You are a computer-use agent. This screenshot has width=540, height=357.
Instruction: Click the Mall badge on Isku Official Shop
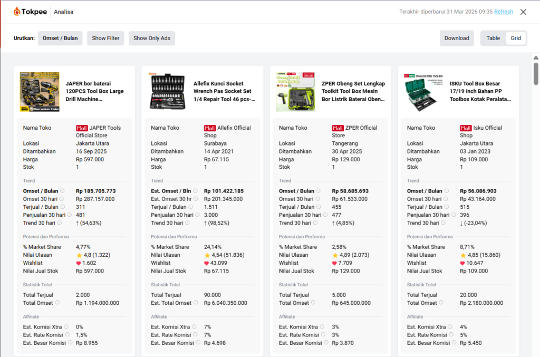coord(466,128)
